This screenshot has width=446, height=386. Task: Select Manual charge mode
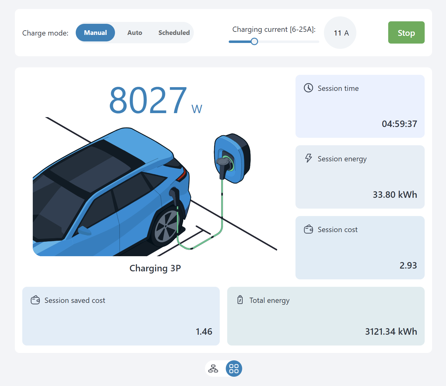[x=95, y=32]
